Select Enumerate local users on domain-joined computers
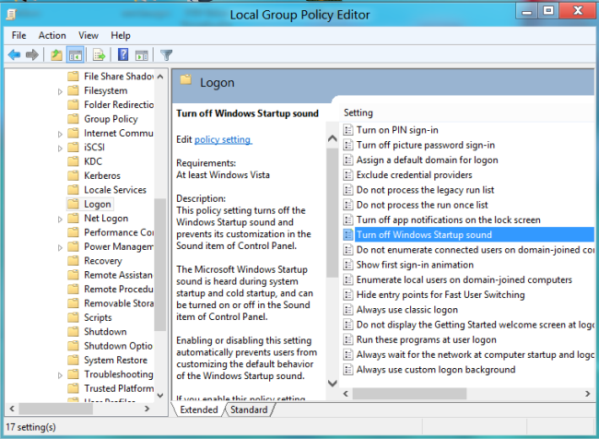Viewport: 599px width, 439px height. tap(464, 279)
